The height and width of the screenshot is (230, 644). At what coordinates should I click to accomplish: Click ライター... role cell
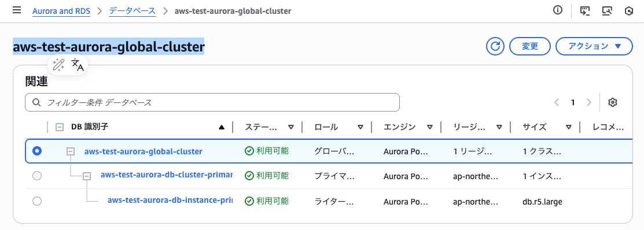click(334, 202)
